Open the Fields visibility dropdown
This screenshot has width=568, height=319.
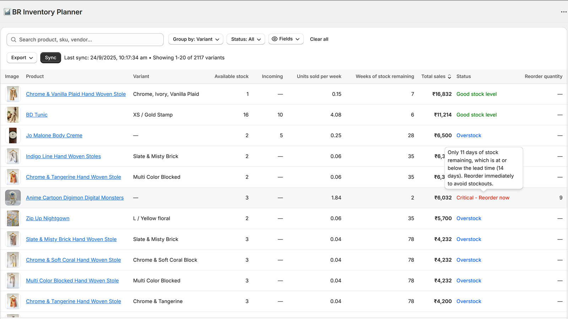pyautogui.click(x=286, y=39)
